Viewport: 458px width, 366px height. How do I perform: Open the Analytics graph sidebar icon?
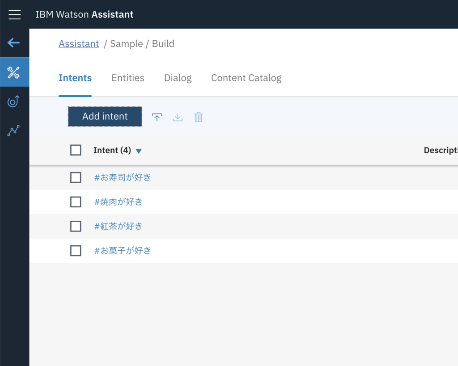click(x=13, y=130)
